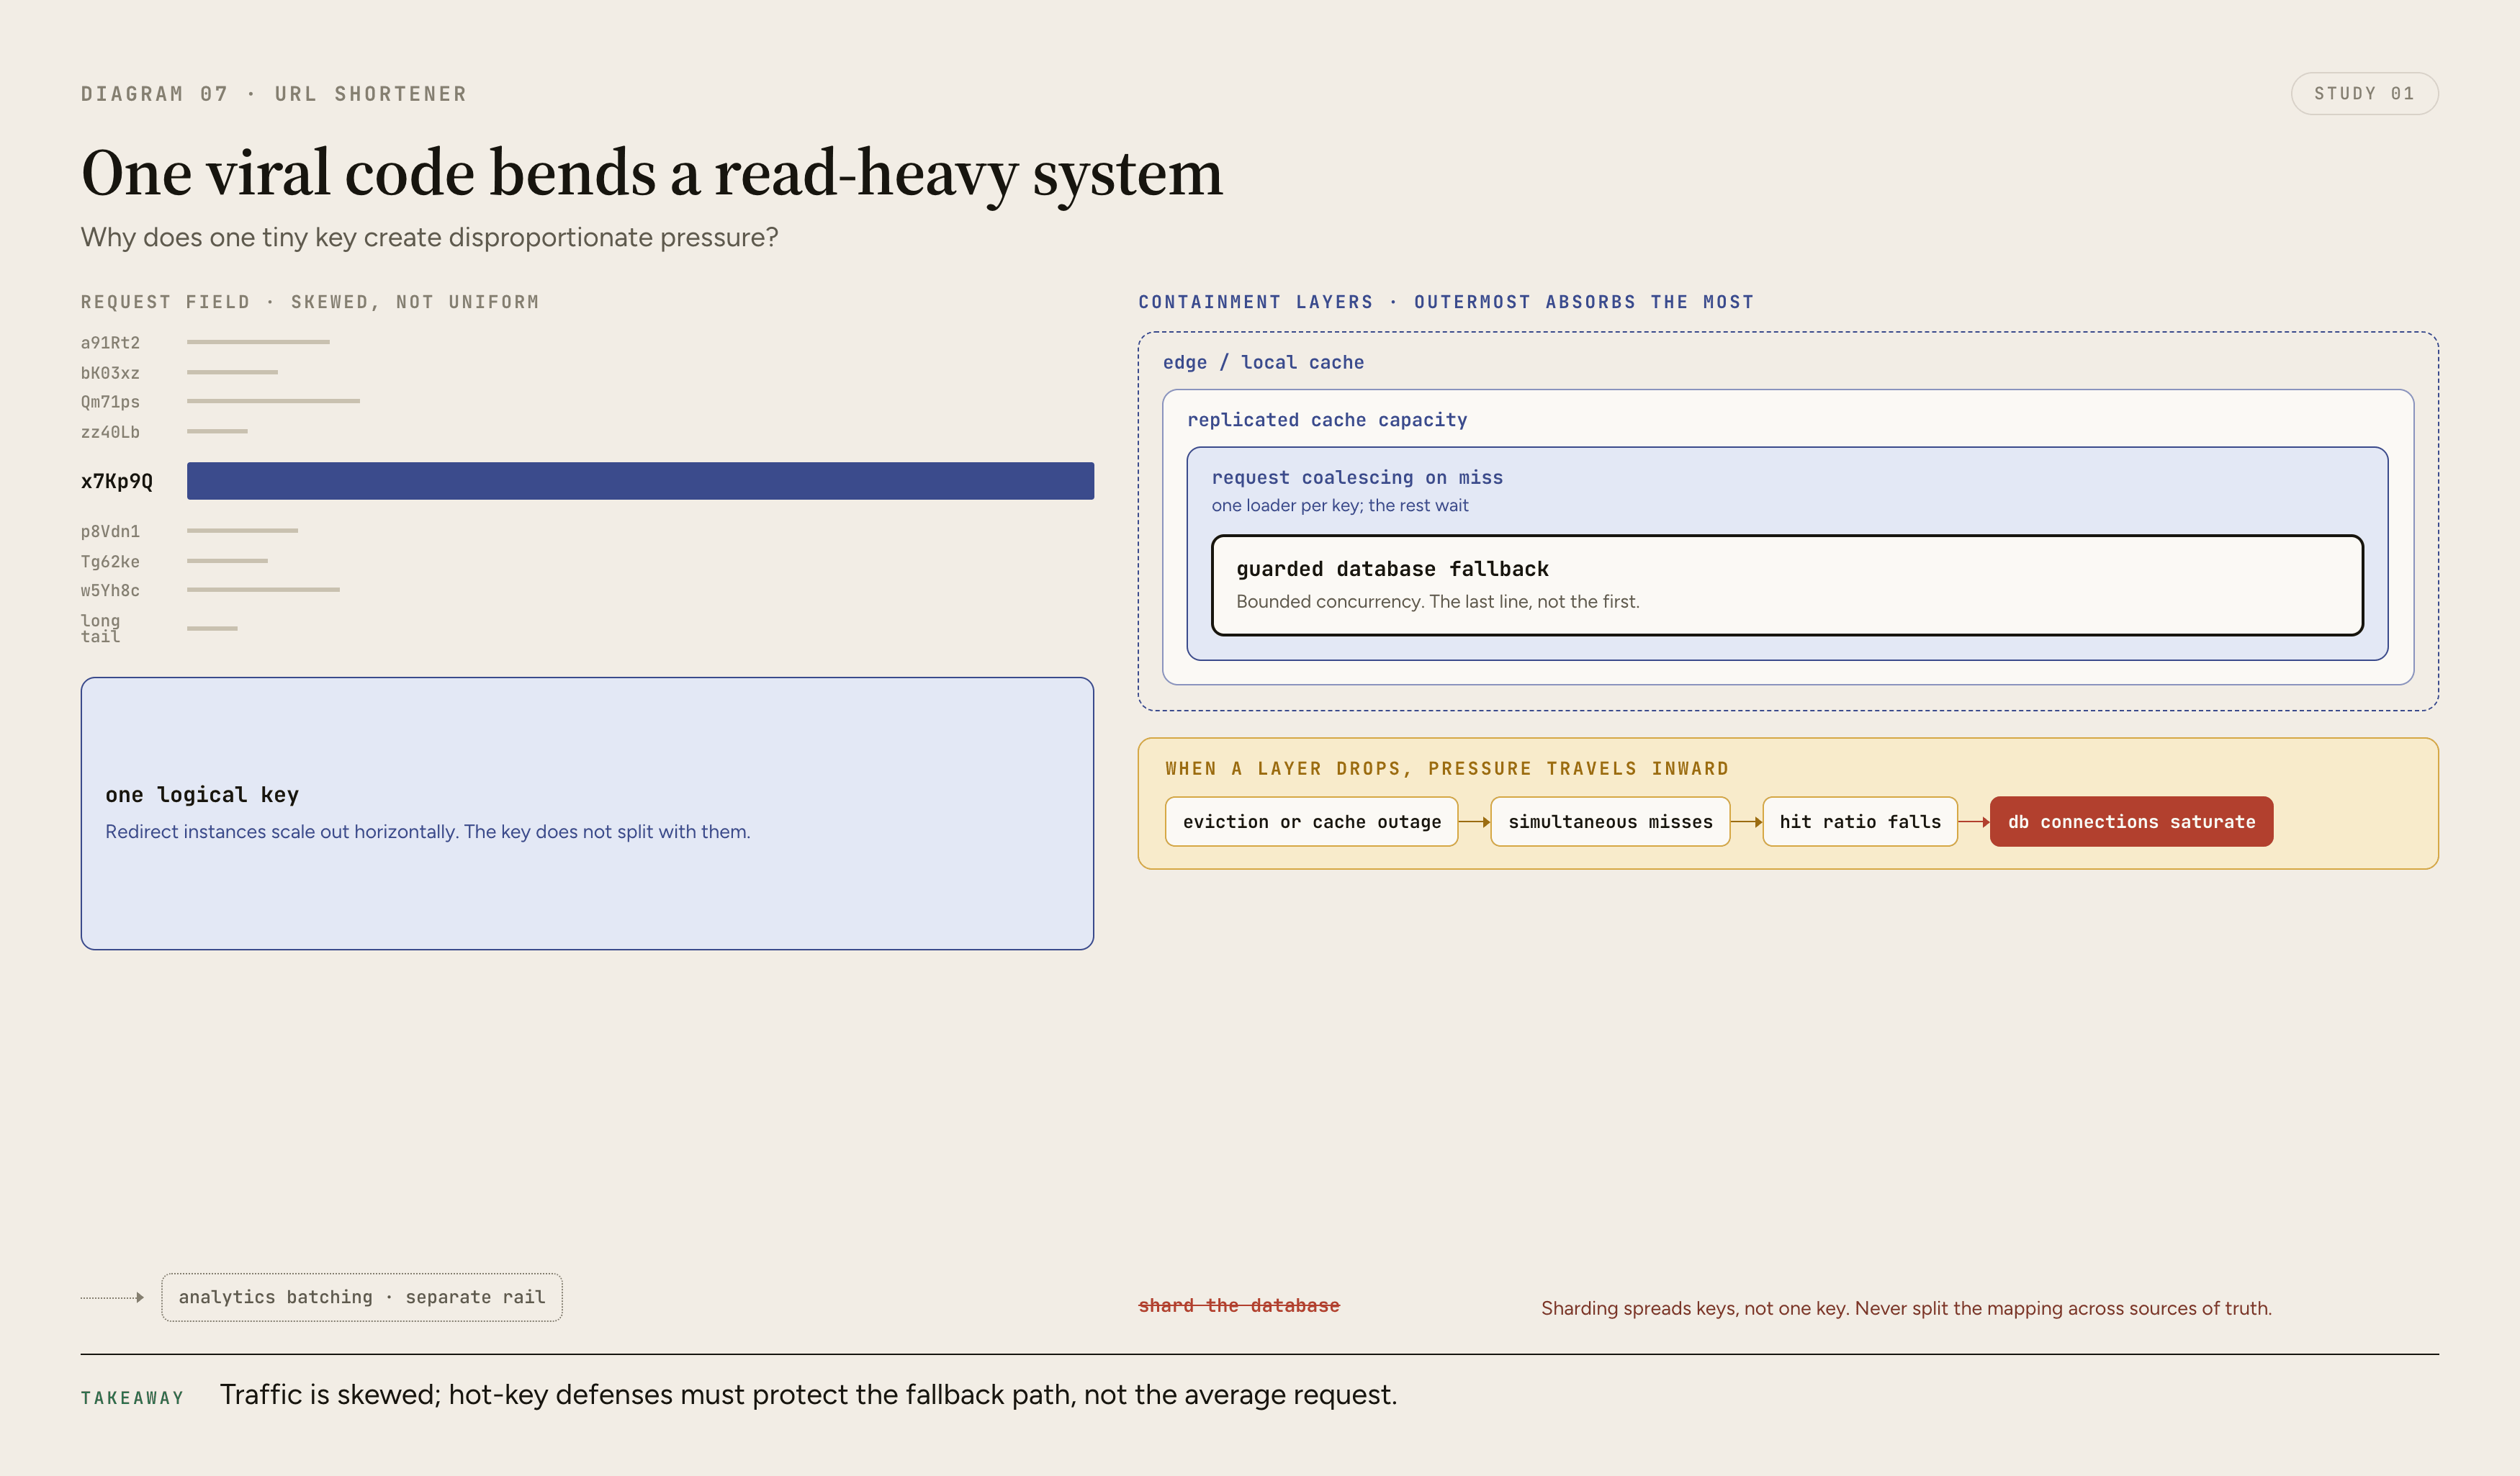
Task: Select the p8Vdn1 key label
Action: [x=110, y=531]
